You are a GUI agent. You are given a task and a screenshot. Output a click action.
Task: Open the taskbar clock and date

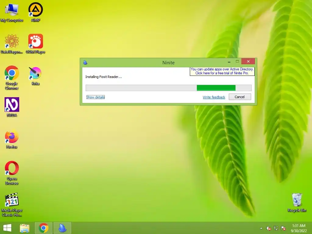tap(299, 228)
